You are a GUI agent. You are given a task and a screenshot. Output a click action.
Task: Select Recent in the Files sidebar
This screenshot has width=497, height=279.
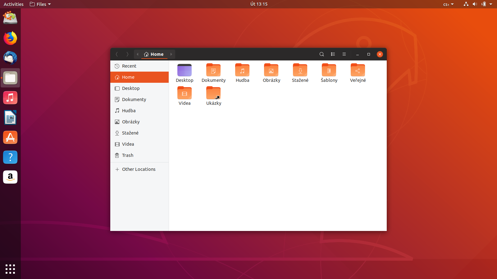pyautogui.click(x=129, y=66)
